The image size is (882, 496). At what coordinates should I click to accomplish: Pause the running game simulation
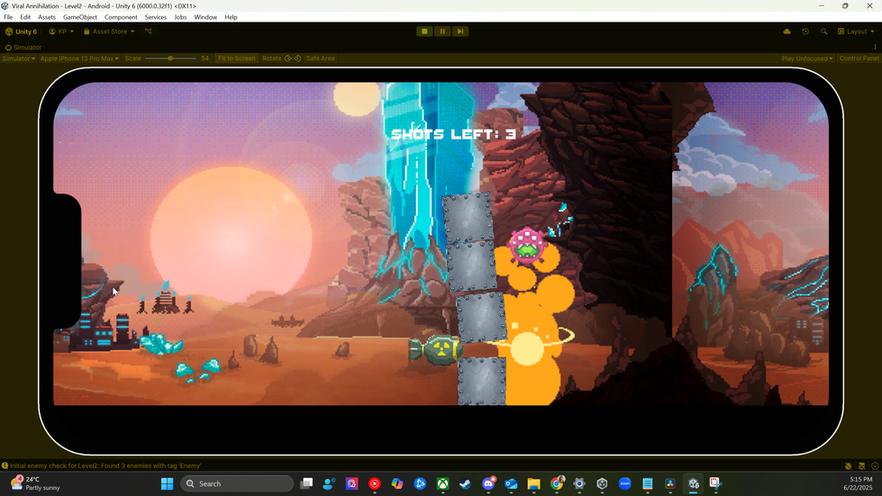pyautogui.click(x=442, y=32)
